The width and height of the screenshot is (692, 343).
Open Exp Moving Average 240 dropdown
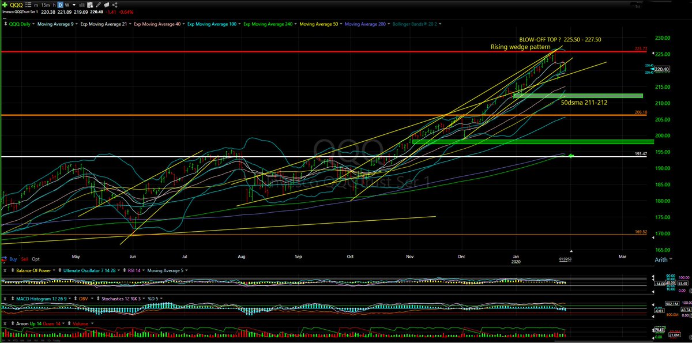pyautogui.click(x=295, y=24)
